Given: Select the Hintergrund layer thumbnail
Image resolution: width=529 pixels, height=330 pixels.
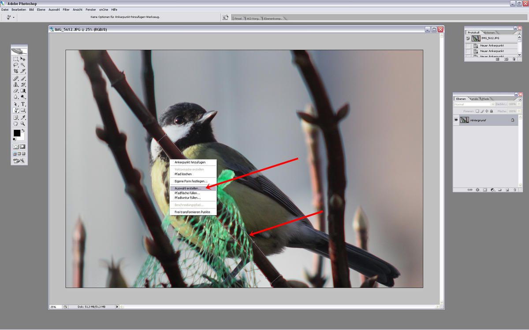Looking at the screenshot, I should point(465,120).
